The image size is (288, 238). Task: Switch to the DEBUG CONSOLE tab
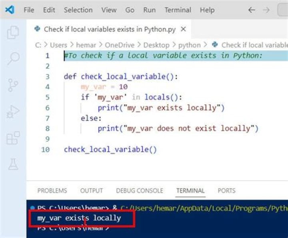point(139,191)
